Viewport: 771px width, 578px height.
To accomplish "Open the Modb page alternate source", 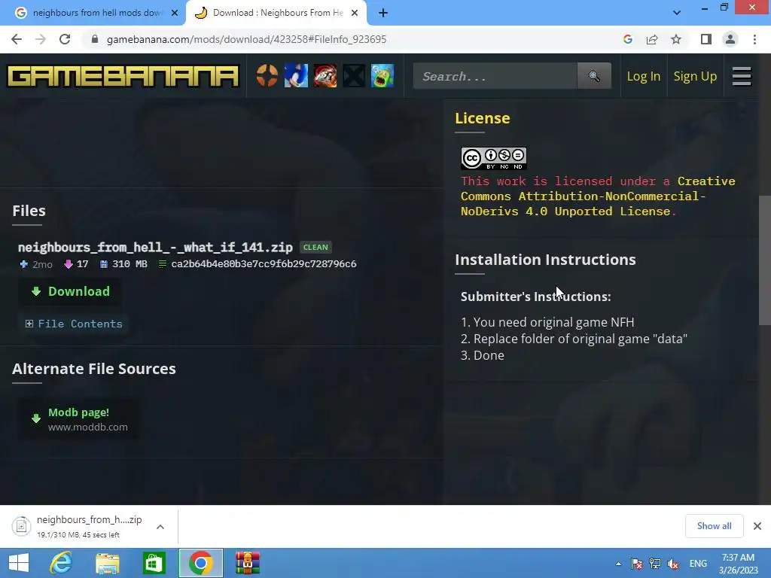I will (x=78, y=419).
